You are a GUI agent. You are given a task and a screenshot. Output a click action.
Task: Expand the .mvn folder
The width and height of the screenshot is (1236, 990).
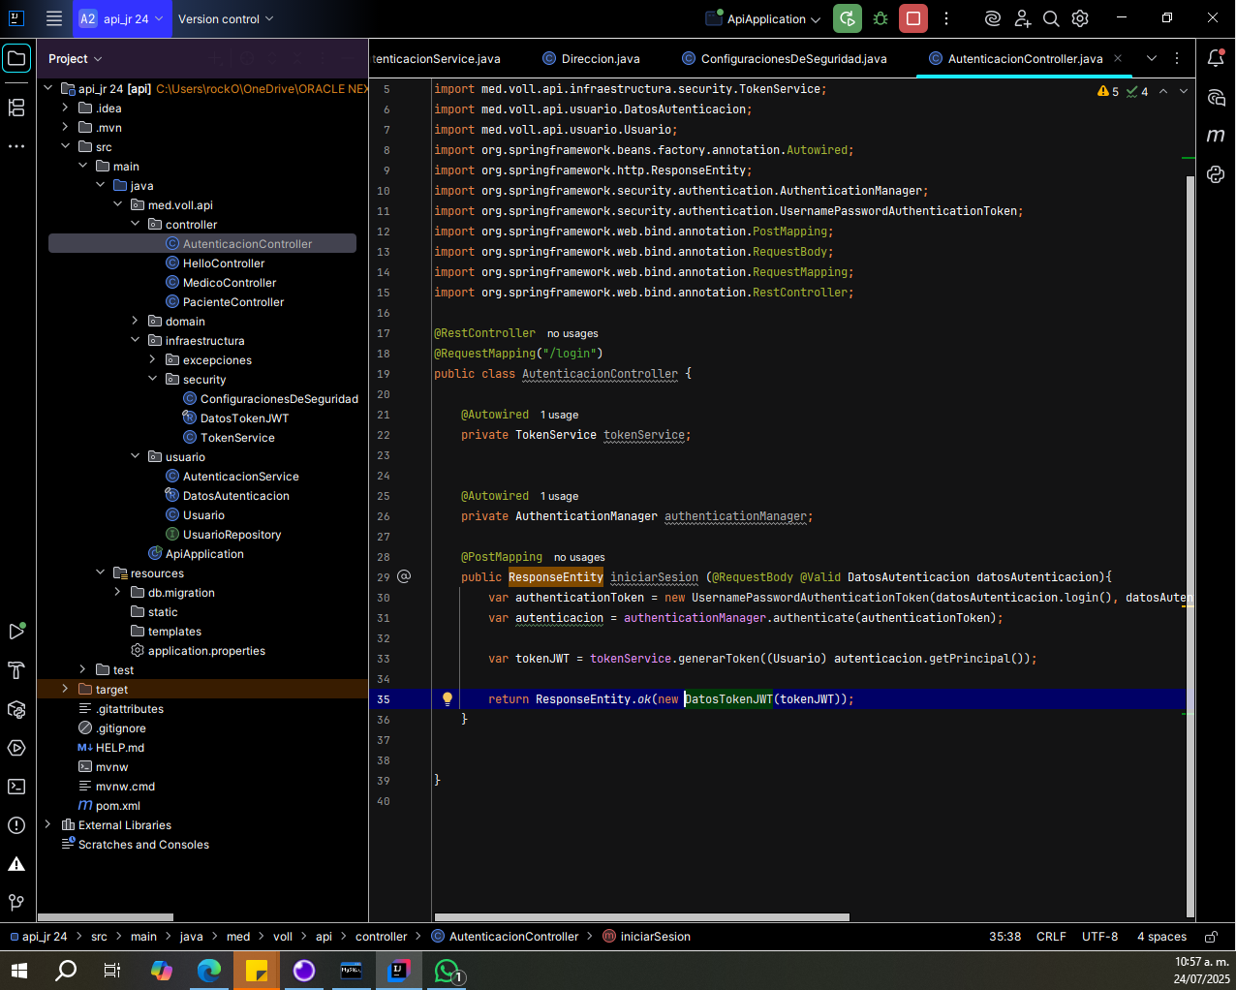(x=65, y=127)
